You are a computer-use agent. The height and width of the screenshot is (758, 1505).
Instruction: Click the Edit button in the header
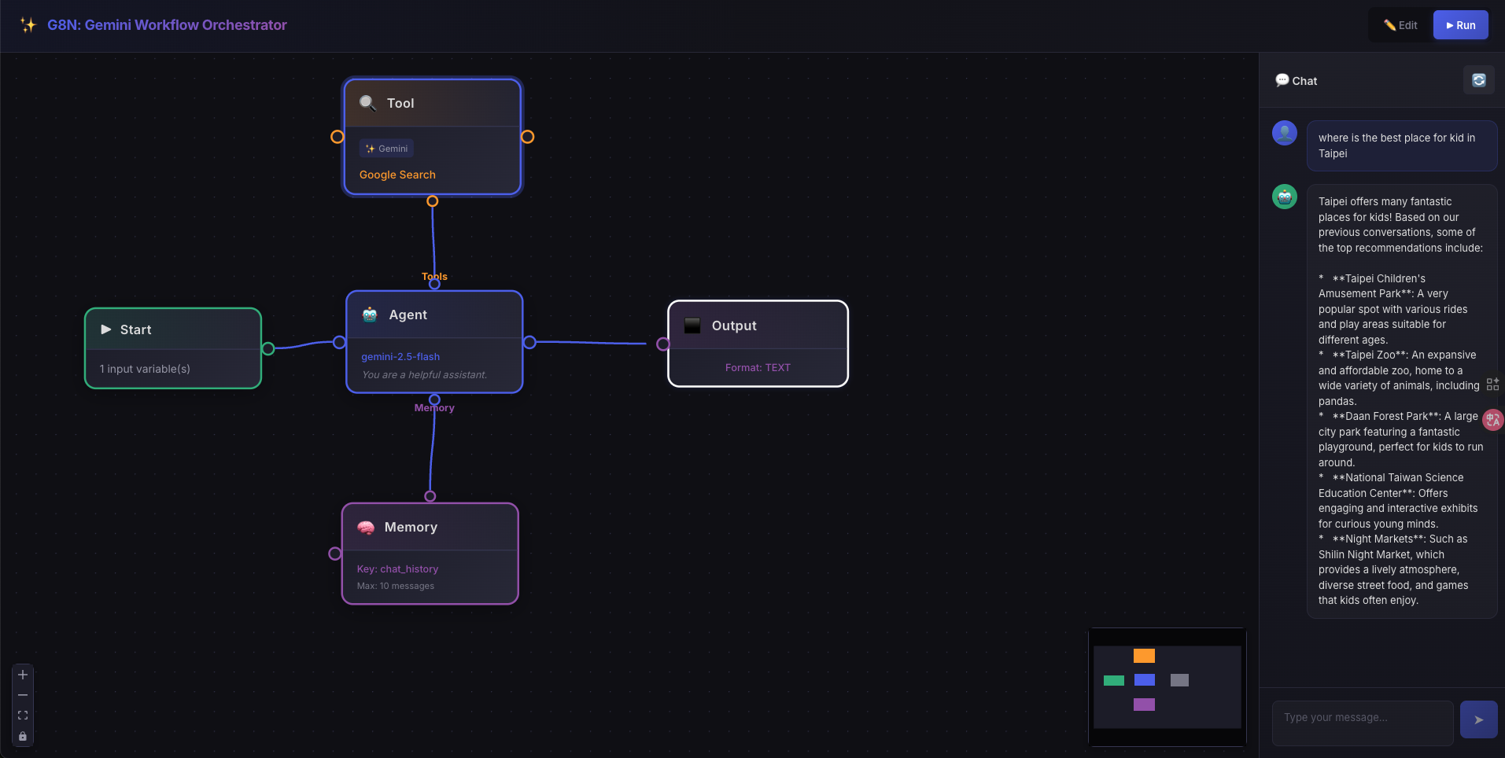[x=1400, y=25]
